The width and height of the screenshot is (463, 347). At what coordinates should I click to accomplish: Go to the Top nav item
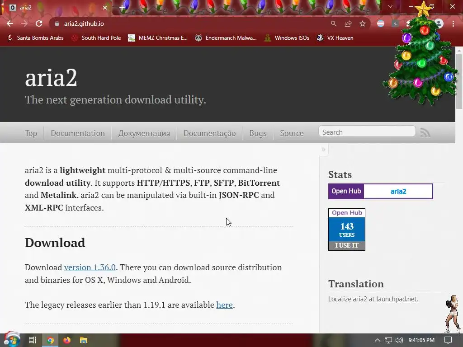(x=31, y=133)
